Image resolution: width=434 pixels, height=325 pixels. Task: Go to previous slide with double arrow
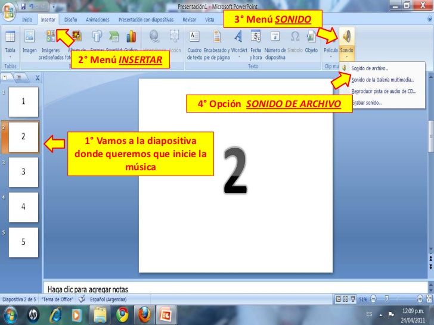(x=430, y=258)
